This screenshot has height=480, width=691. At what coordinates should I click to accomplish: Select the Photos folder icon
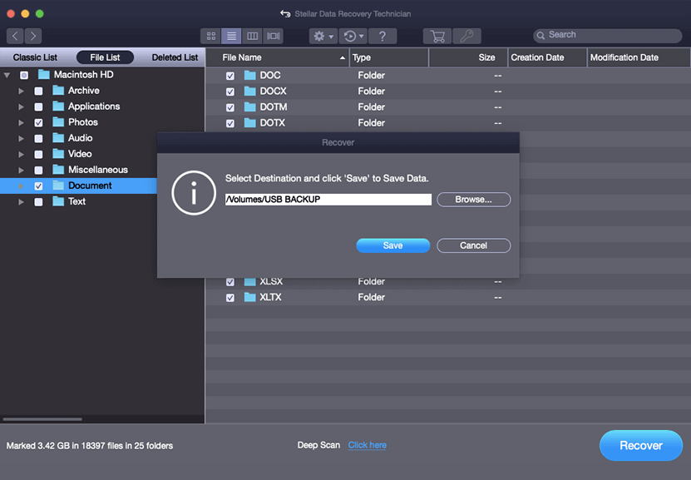point(58,122)
